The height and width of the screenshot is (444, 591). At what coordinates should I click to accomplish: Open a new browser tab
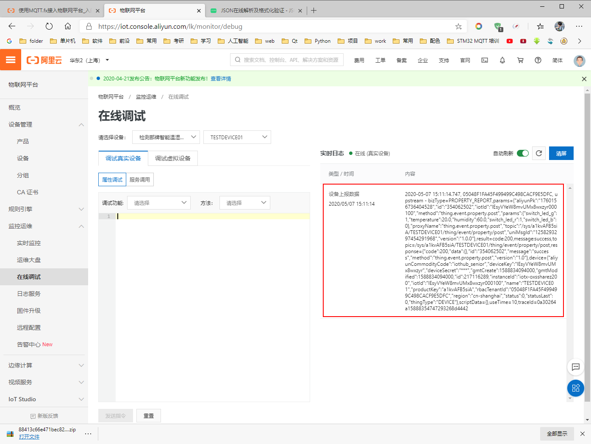pos(314,11)
